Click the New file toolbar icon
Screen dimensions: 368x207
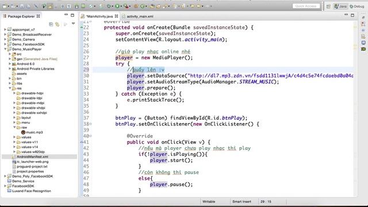[4, 6]
